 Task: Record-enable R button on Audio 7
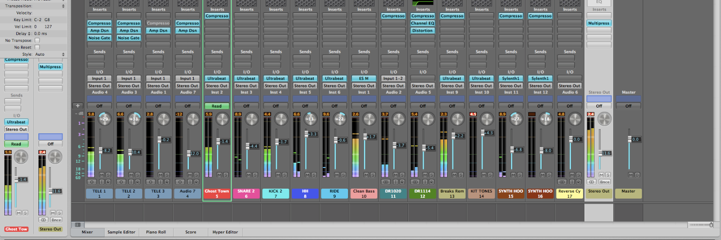[196, 182]
